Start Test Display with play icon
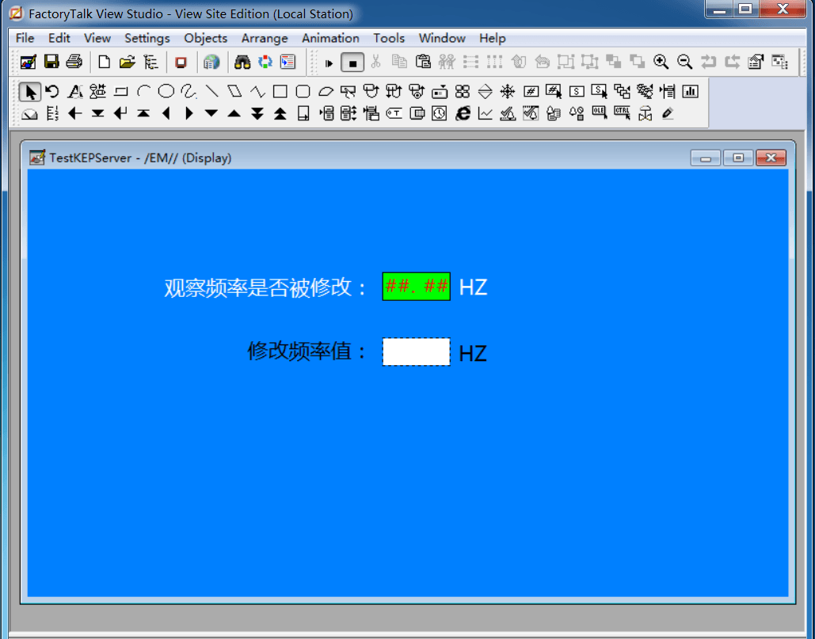 click(329, 63)
